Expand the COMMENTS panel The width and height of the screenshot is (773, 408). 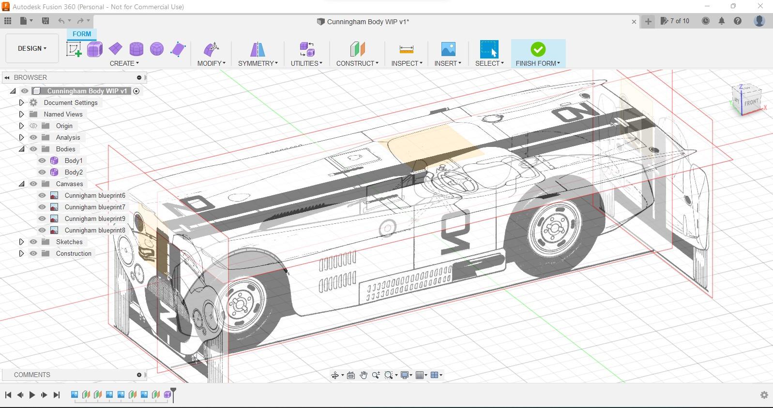[139, 375]
